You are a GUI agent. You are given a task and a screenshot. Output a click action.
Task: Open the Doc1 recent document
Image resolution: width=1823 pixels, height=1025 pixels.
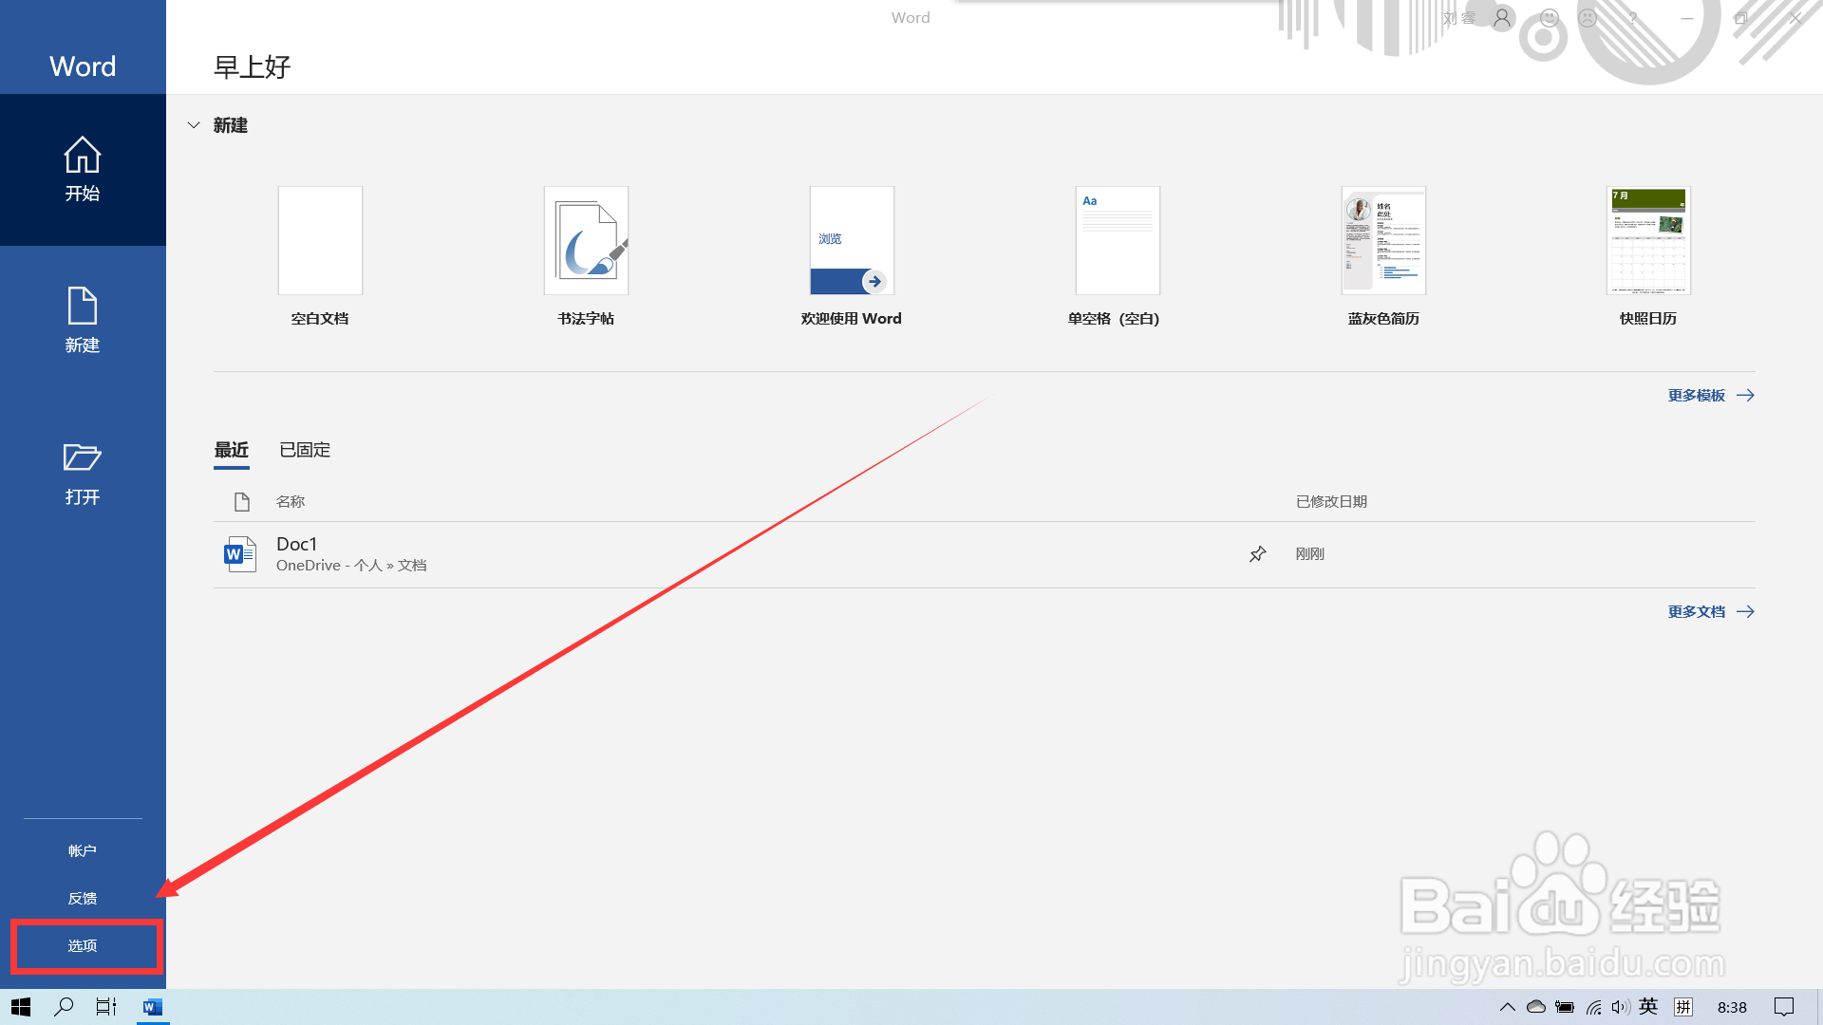click(x=984, y=554)
